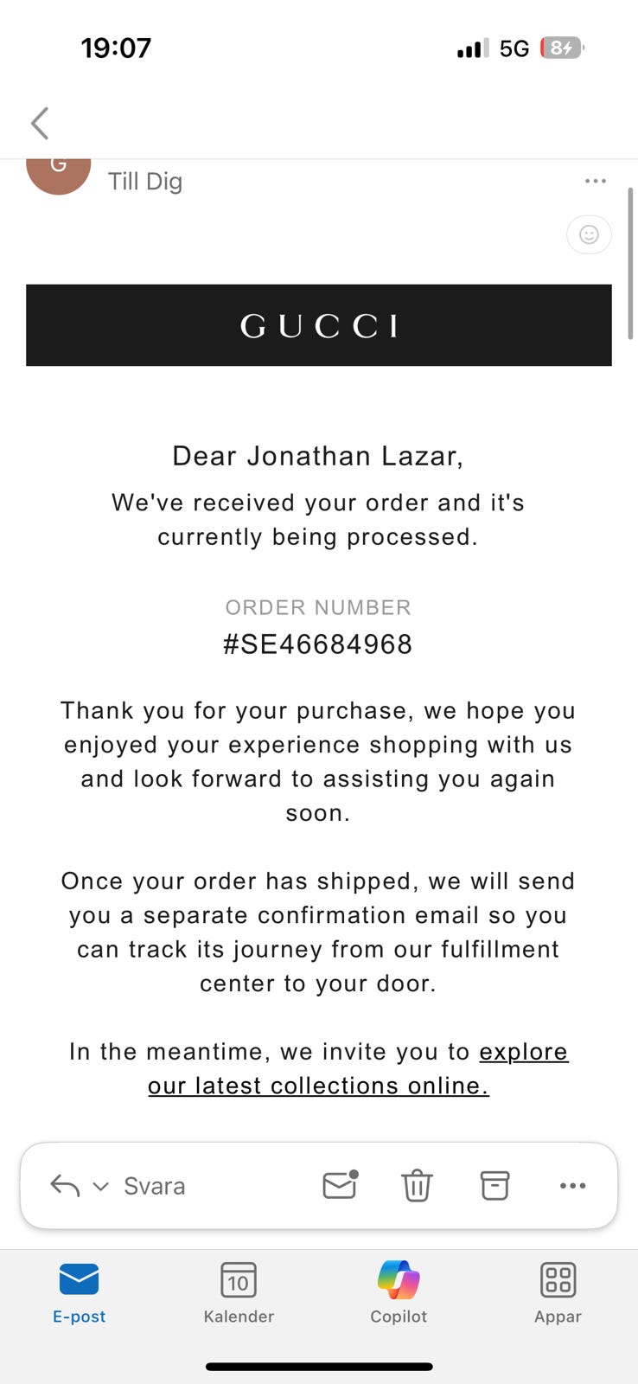The width and height of the screenshot is (638, 1384).
Task: Tap the Gucci logo banner
Action: (318, 325)
